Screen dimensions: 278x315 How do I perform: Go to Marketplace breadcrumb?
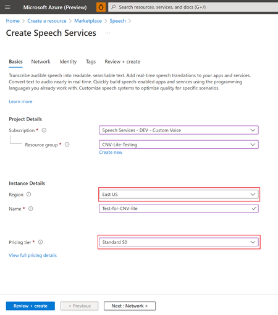point(88,21)
